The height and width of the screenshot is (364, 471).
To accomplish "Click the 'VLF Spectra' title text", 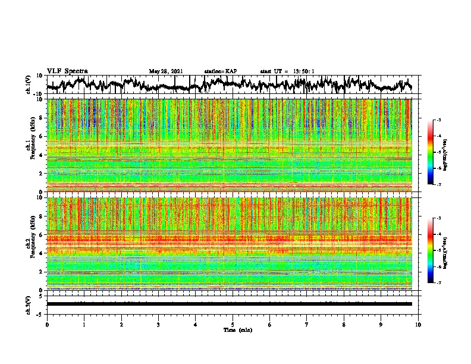I will pos(67,71).
